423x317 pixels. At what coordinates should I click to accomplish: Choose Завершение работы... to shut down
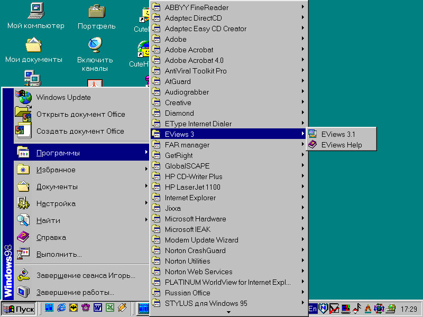click(x=81, y=292)
